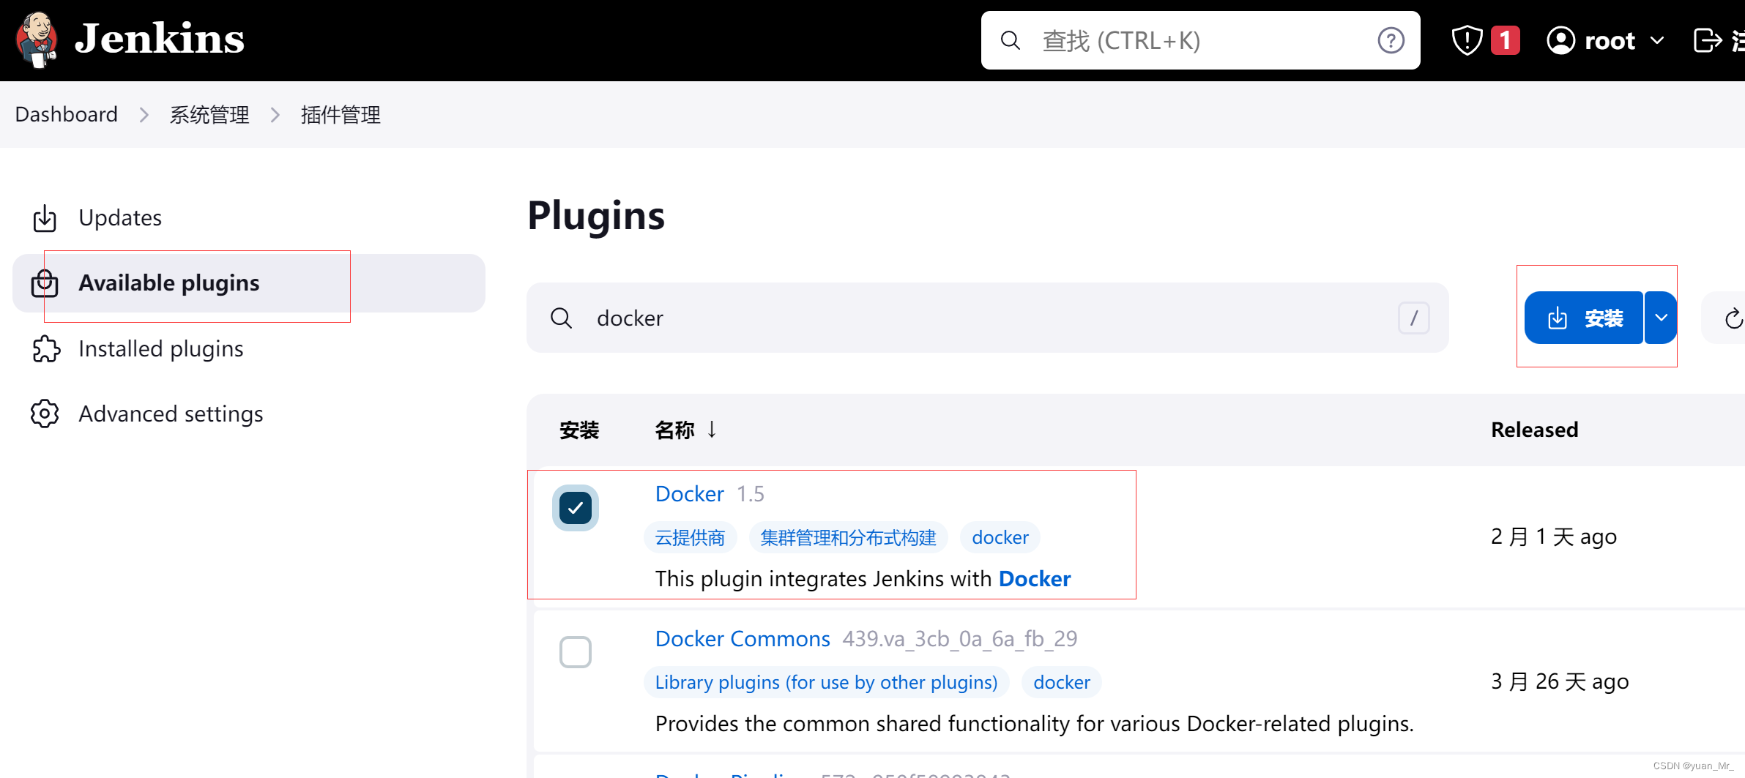This screenshot has width=1745, height=778.
Task: Click the plugin filter magnifier icon
Action: point(561,318)
